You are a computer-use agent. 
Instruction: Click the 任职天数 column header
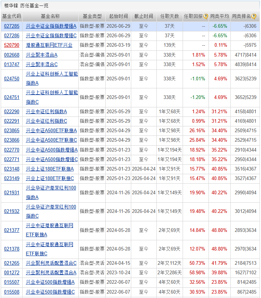pyautogui.click(x=170, y=16)
